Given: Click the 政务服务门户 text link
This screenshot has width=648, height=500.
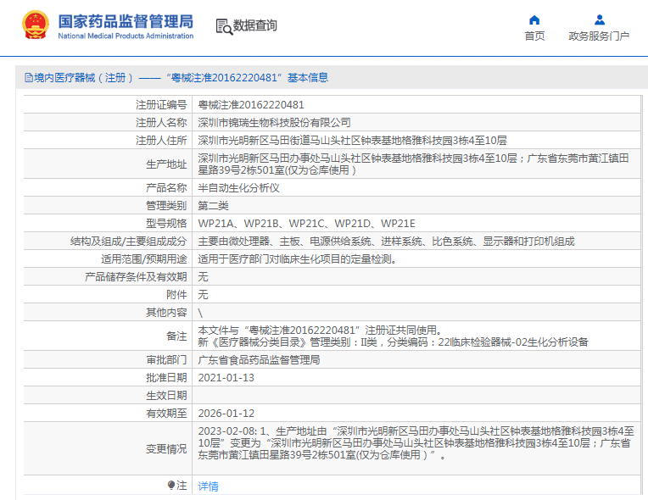Looking at the screenshot, I should tap(599, 36).
